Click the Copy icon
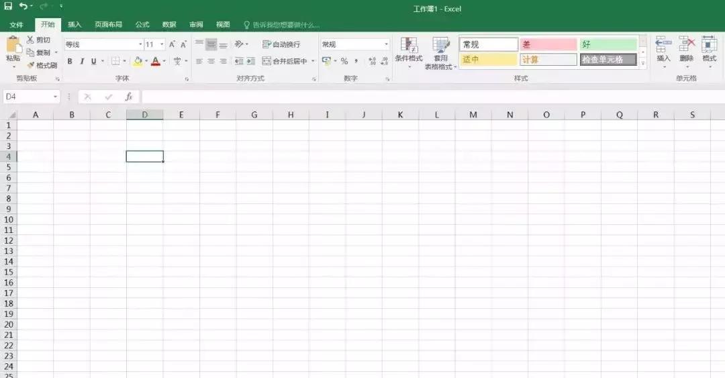This screenshot has height=378, width=725. [30, 52]
